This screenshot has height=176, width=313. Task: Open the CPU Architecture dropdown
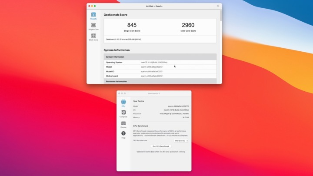181,141
